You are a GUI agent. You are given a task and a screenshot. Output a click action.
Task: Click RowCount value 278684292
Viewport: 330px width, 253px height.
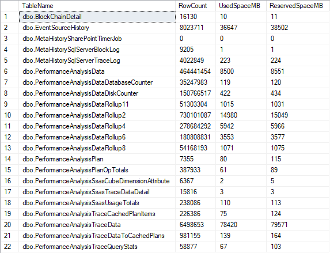click(x=195, y=126)
